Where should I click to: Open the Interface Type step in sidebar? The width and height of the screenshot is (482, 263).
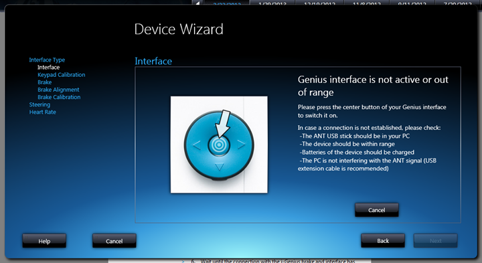pyautogui.click(x=47, y=60)
